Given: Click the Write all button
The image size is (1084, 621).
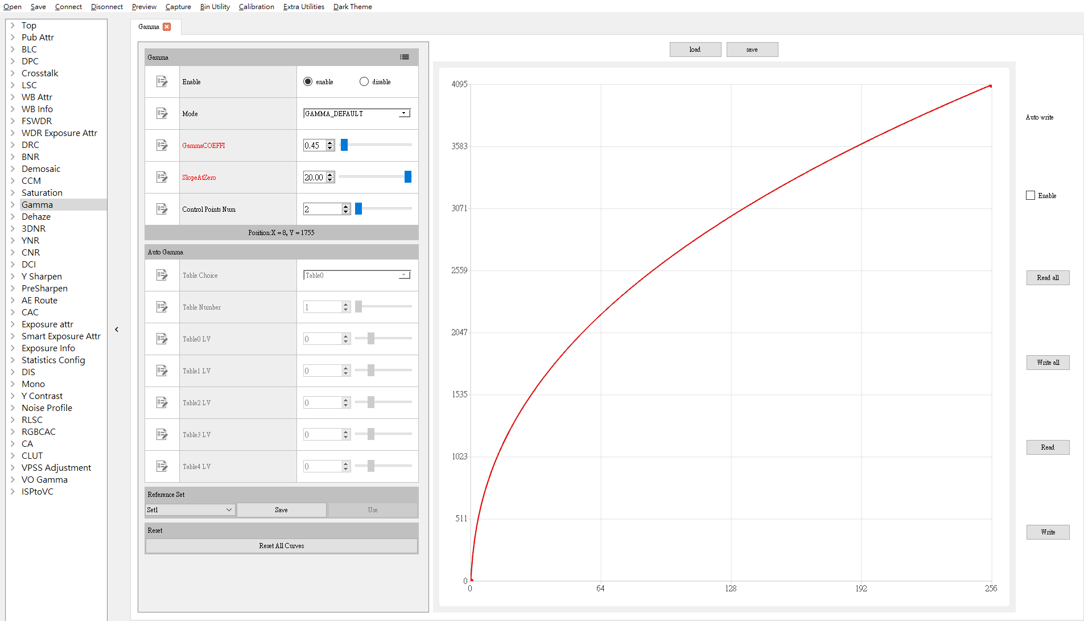Looking at the screenshot, I should pyautogui.click(x=1048, y=363).
